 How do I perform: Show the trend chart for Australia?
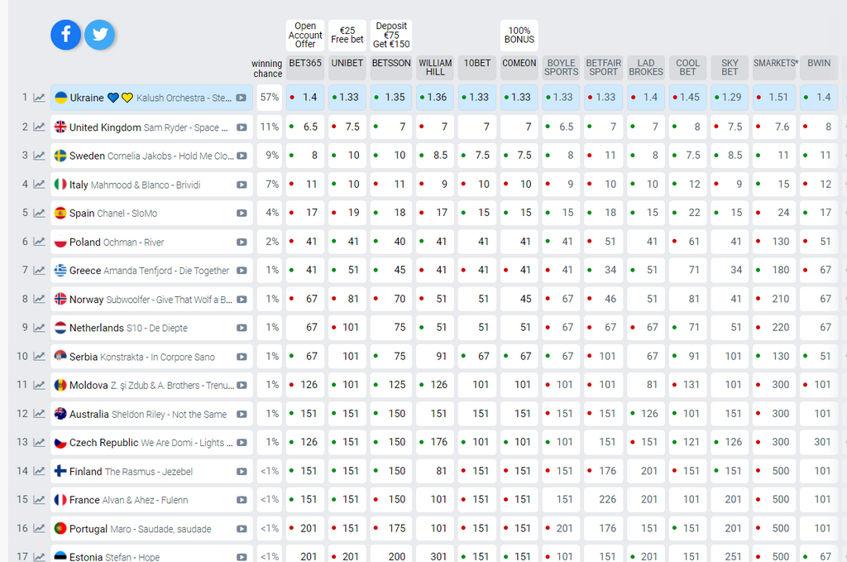39,414
